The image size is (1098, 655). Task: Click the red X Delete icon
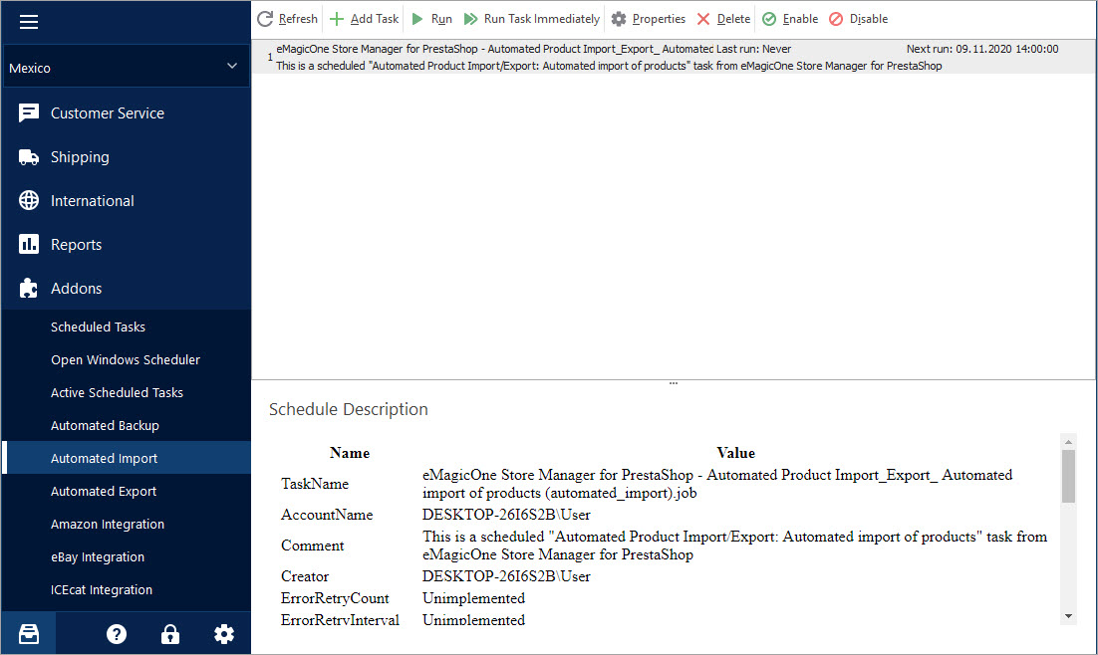[x=703, y=19]
